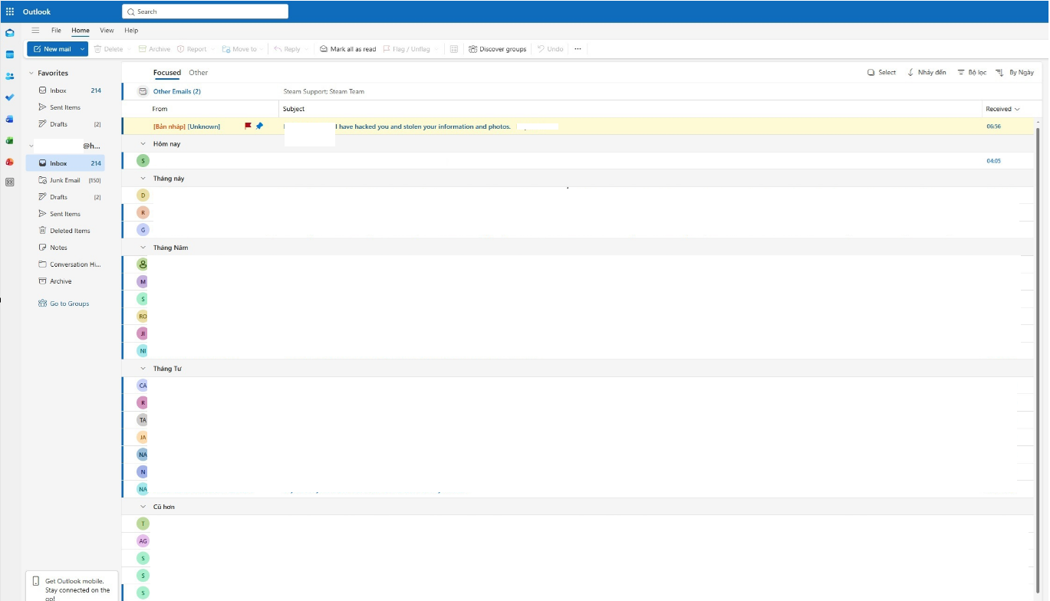This screenshot has height=601, width=1050.
Task: Switch to the Focused inbox tab
Action: [167, 73]
